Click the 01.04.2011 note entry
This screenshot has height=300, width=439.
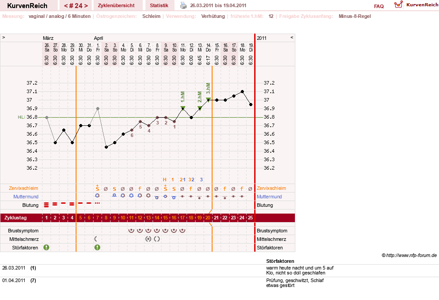(x=14, y=280)
